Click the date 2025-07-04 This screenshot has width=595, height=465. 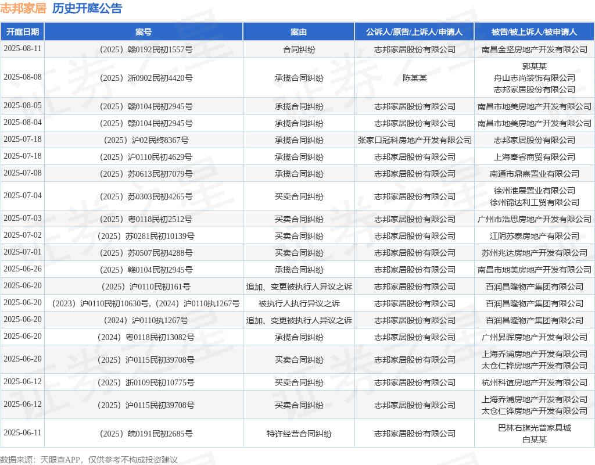tap(23, 195)
